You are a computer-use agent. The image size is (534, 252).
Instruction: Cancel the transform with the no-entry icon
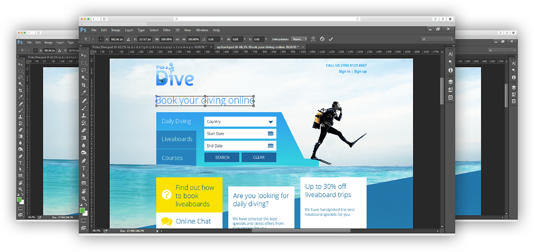click(322, 39)
